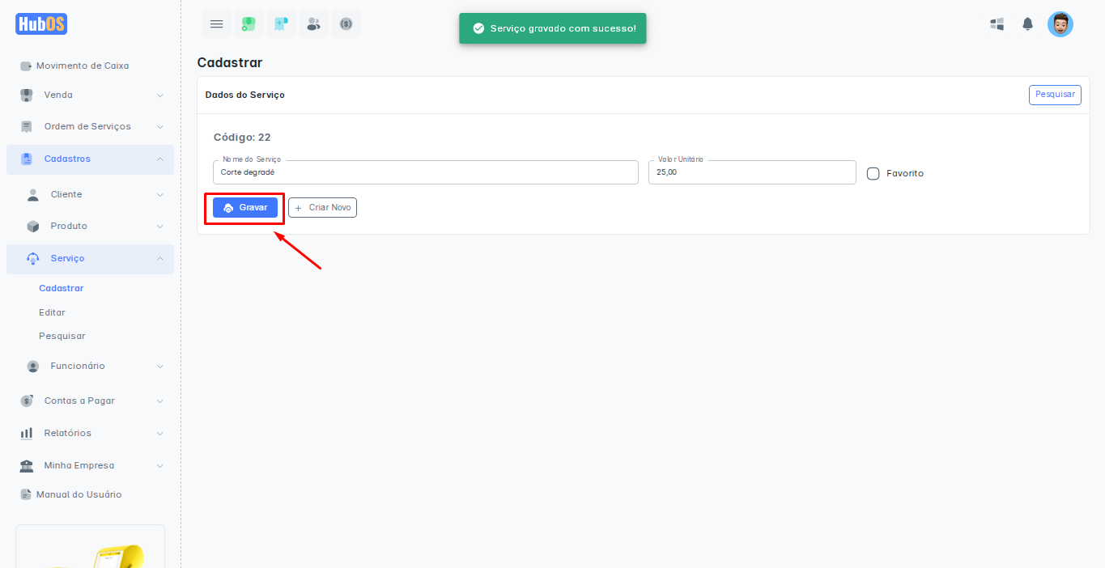
Task: Enable the Favorito checkbox
Action: click(x=873, y=173)
